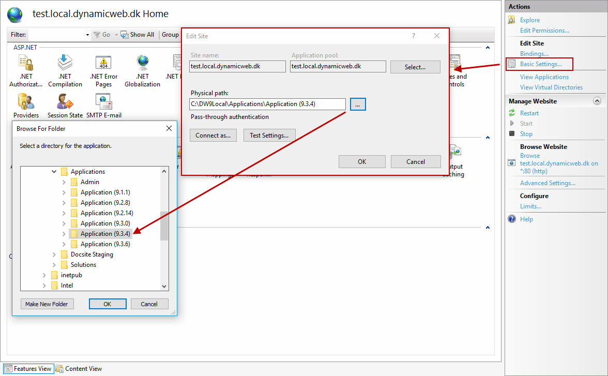
Task: Select the Application (9.3.6) folder
Action: [105, 244]
